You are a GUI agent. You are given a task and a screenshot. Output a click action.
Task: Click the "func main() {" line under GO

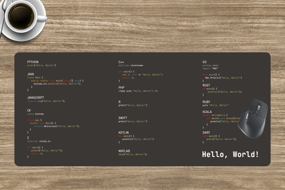pos(211,75)
